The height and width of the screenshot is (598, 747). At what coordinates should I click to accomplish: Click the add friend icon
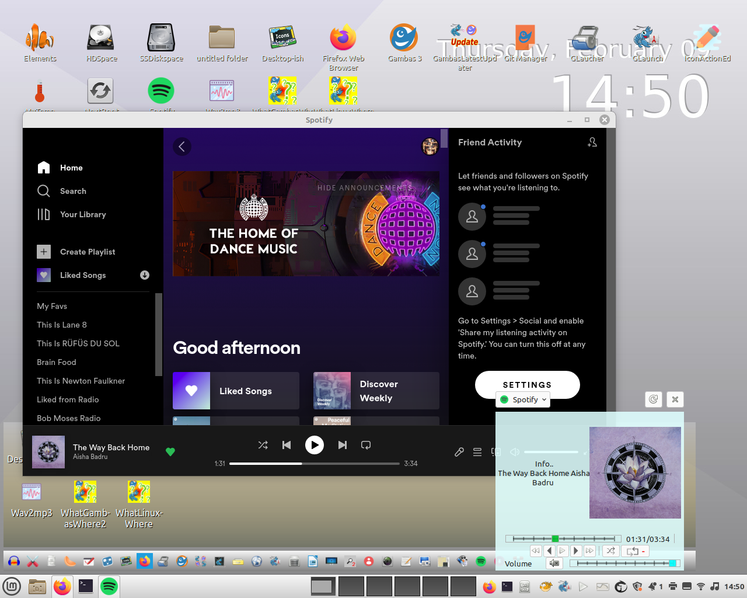point(592,142)
